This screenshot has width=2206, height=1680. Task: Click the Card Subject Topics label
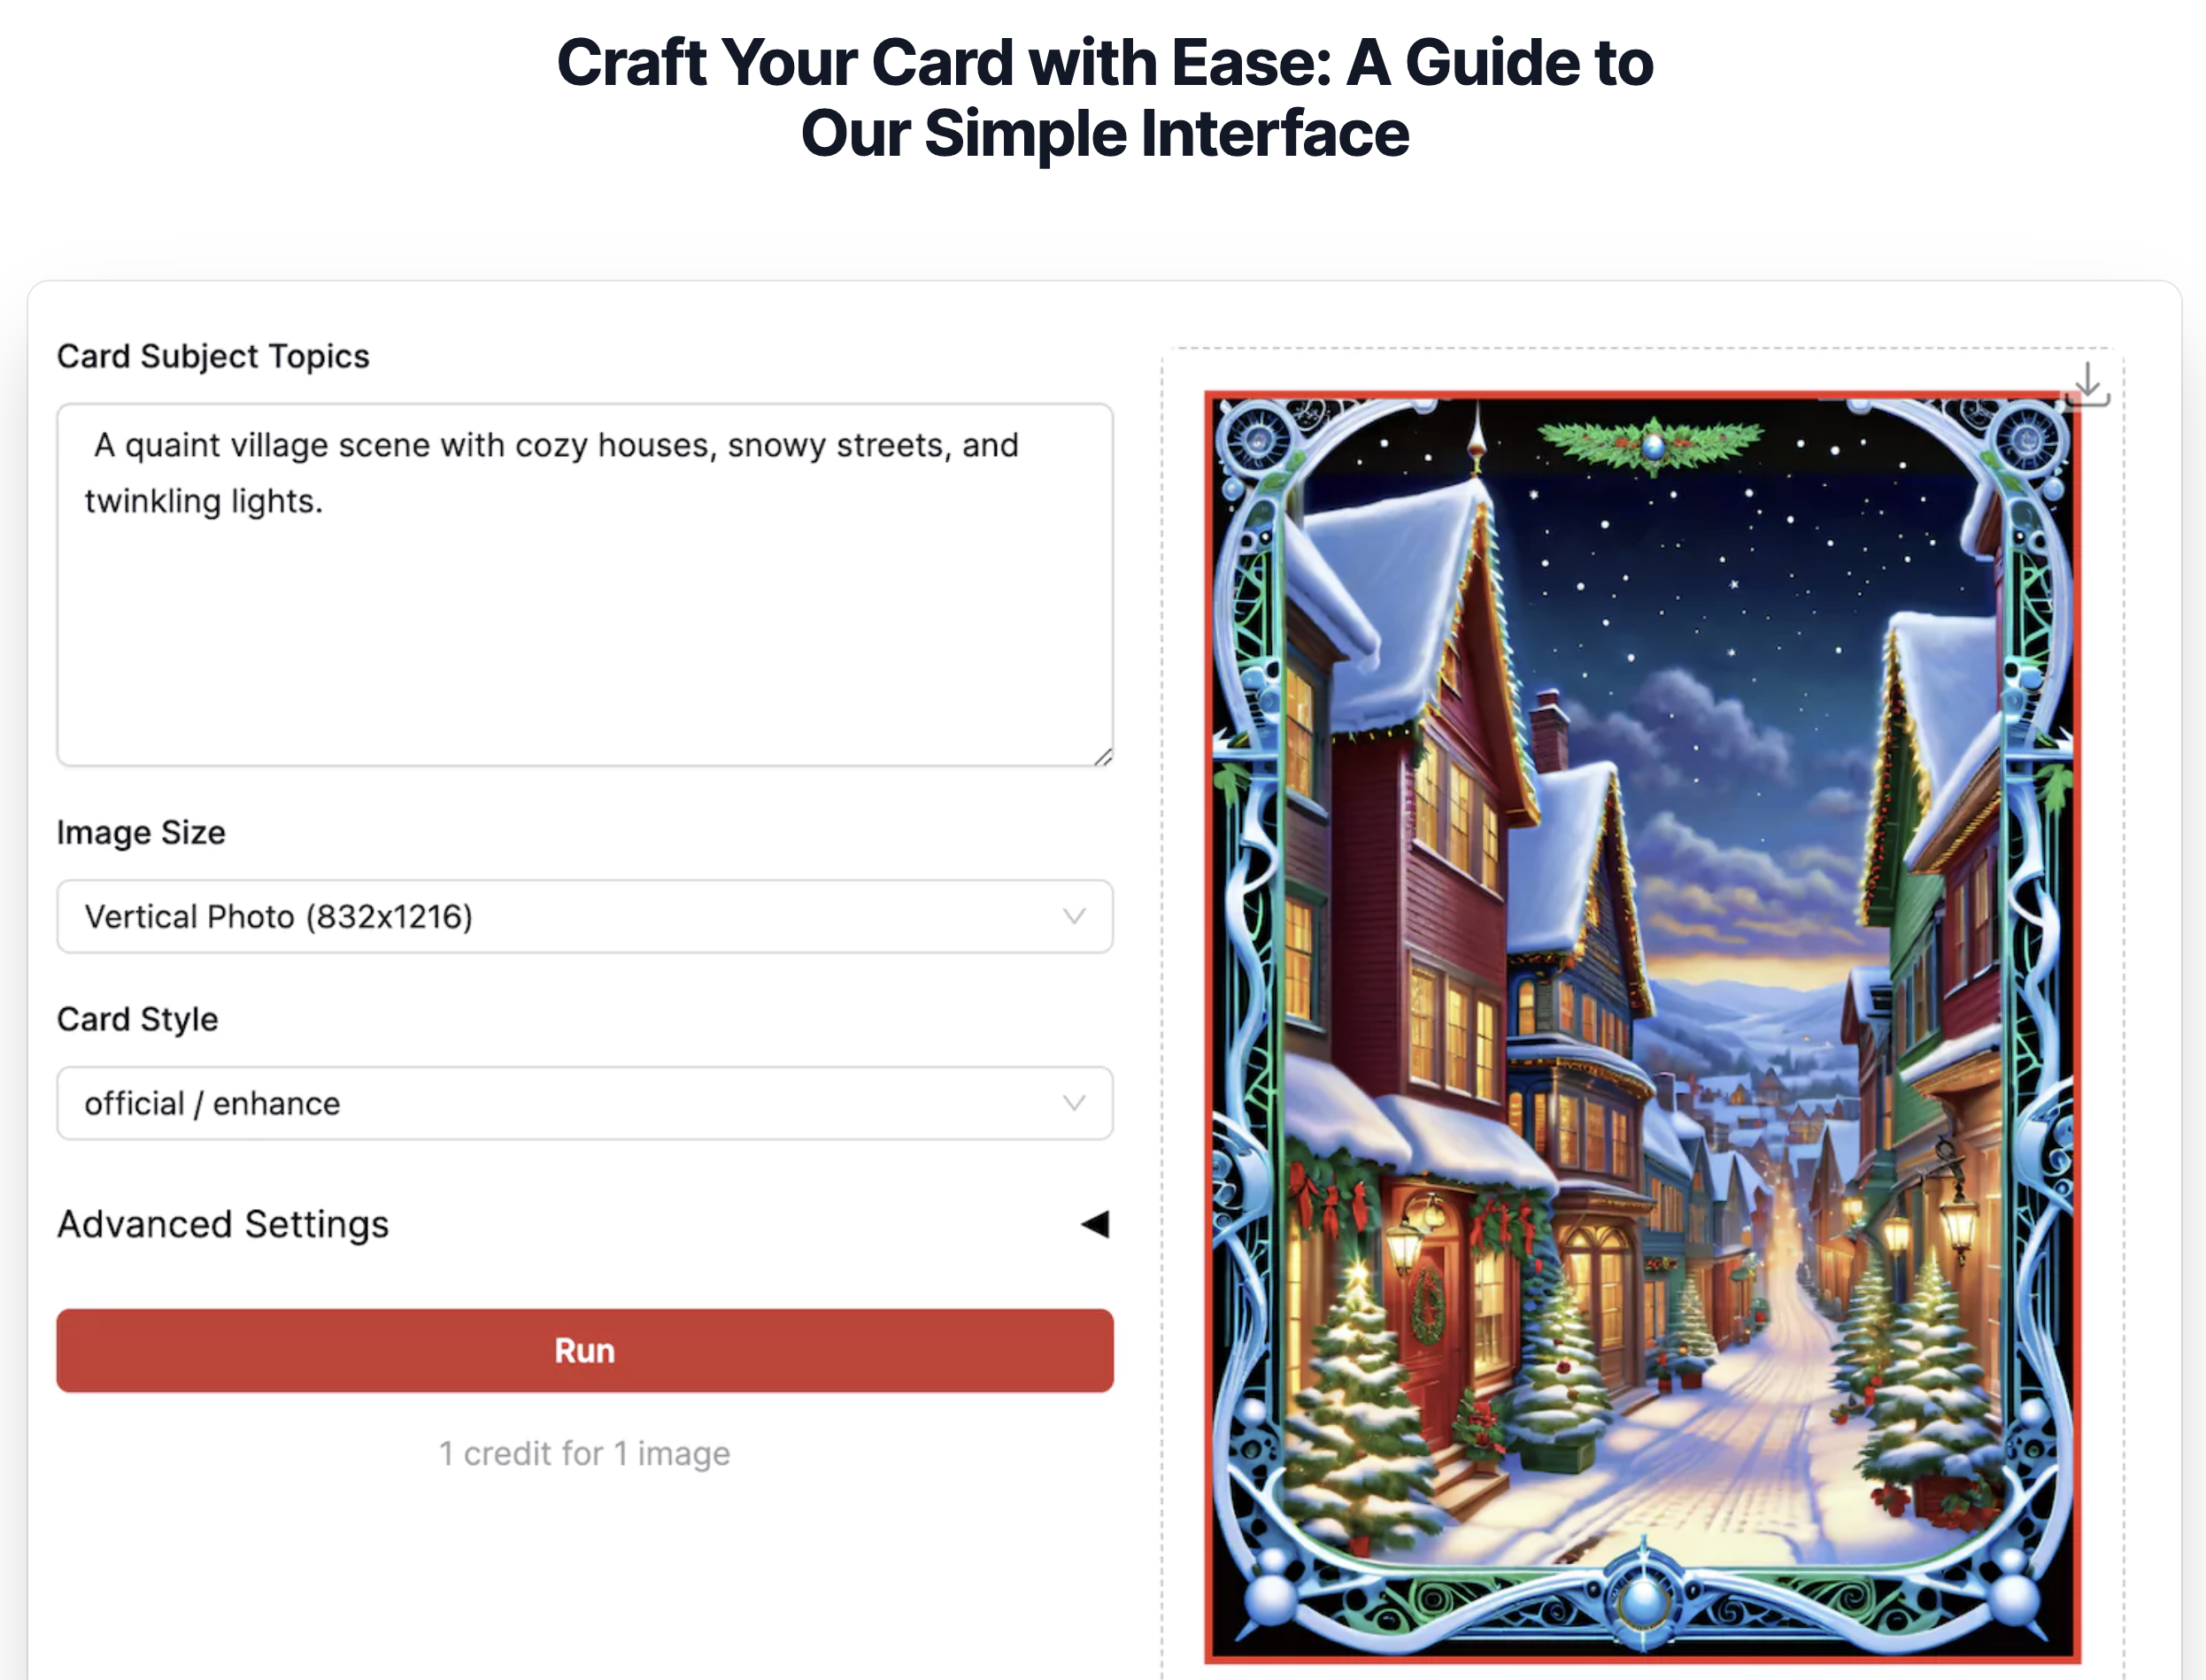pyautogui.click(x=213, y=356)
